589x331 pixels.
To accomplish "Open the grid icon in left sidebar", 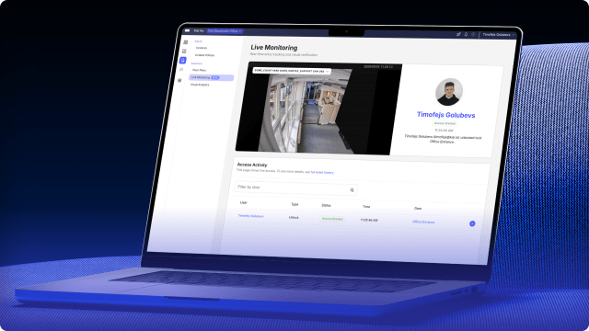I will [186, 42].
